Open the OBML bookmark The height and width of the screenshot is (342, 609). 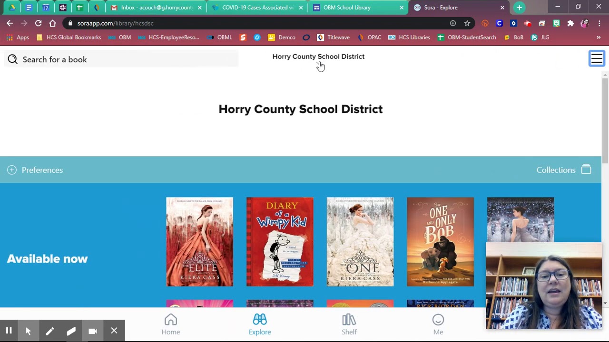(219, 38)
